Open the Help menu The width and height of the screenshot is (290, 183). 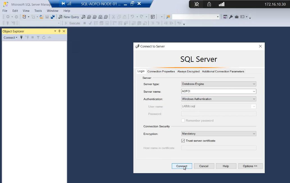(x=67, y=11)
